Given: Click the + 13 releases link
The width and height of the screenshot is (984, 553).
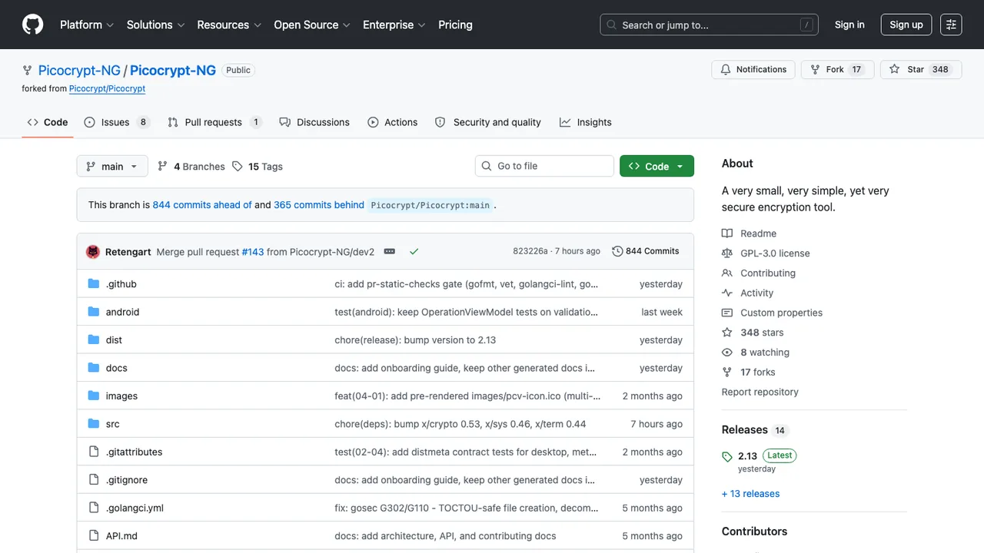Looking at the screenshot, I should click(750, 494).
